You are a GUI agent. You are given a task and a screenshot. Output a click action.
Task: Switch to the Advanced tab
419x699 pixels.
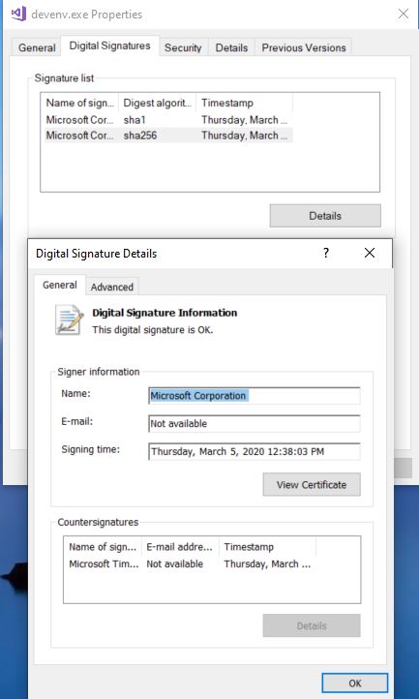[x=112, y=288]
